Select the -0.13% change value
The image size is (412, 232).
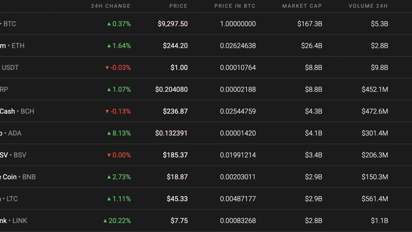coord(121,111)
